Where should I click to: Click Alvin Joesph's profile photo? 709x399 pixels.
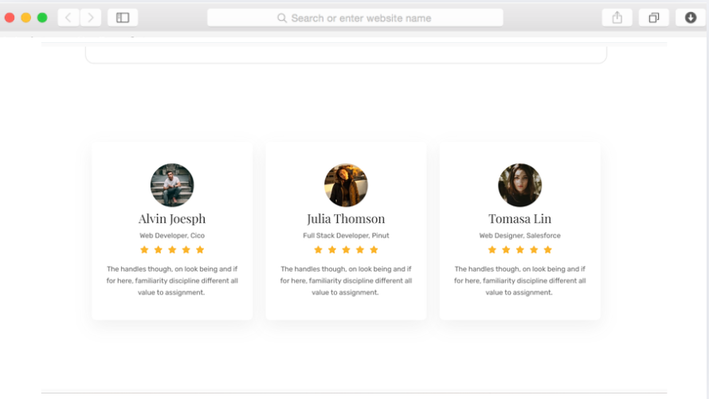172,186
